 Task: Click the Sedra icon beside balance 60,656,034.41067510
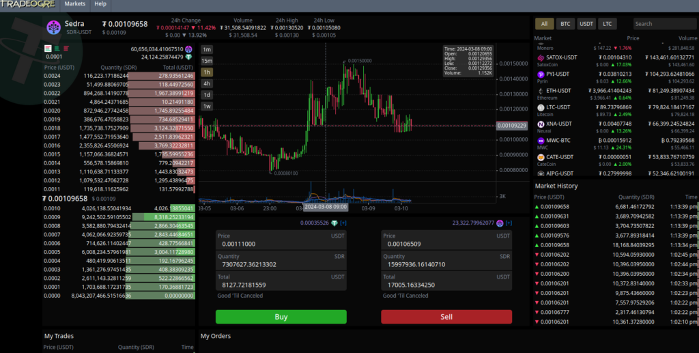[188, 49]
